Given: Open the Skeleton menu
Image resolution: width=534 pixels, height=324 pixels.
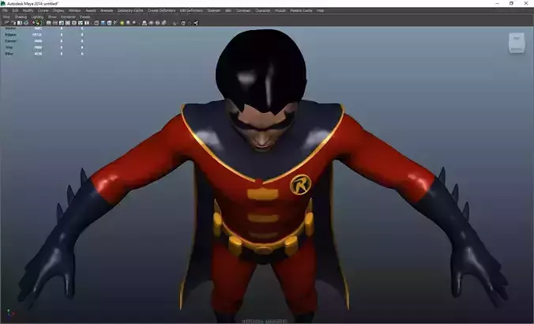Looking at the screenshot, I should pos(214,10).
